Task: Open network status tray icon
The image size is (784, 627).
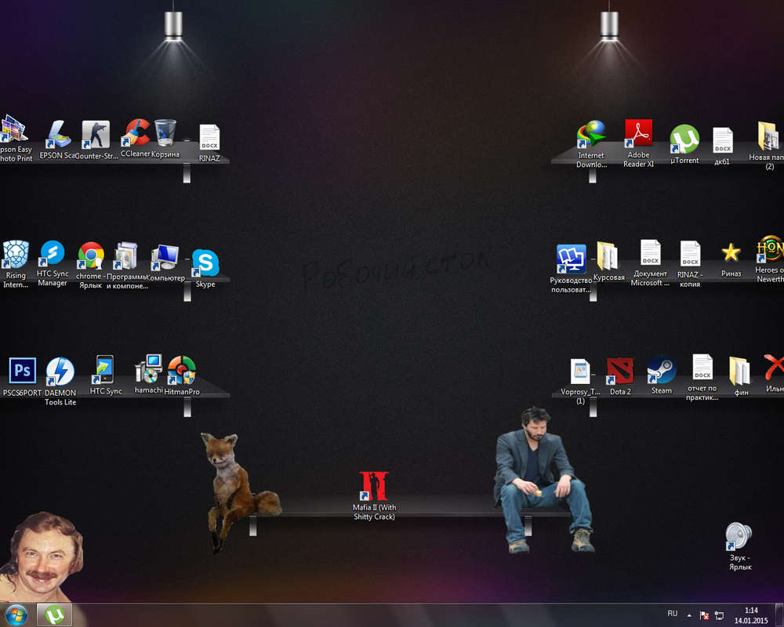Action: point(719,615)
